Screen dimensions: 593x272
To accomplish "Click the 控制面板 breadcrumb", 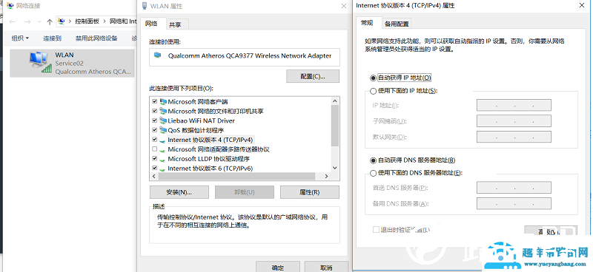I will coord(87,21).
